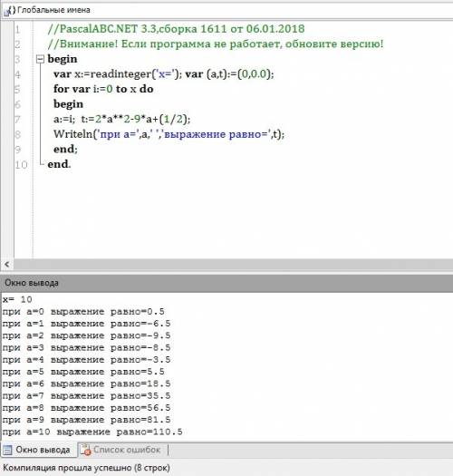Click output row 'при a=2 выражение равно=-9.5'

(x=86, y=335)
